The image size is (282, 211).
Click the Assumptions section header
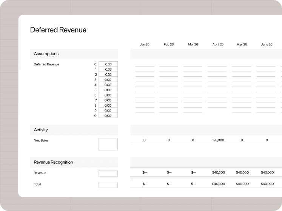[x=74, y=54]
